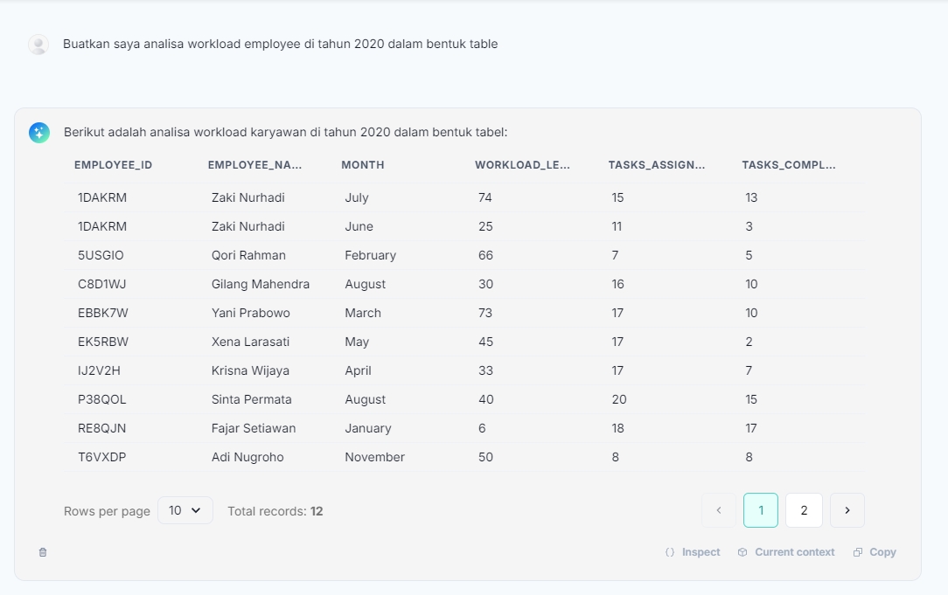This screenshot has width=948, height=595.
Task: Click the TASKS_ASSIGN... column header
Action: point(657,165)
